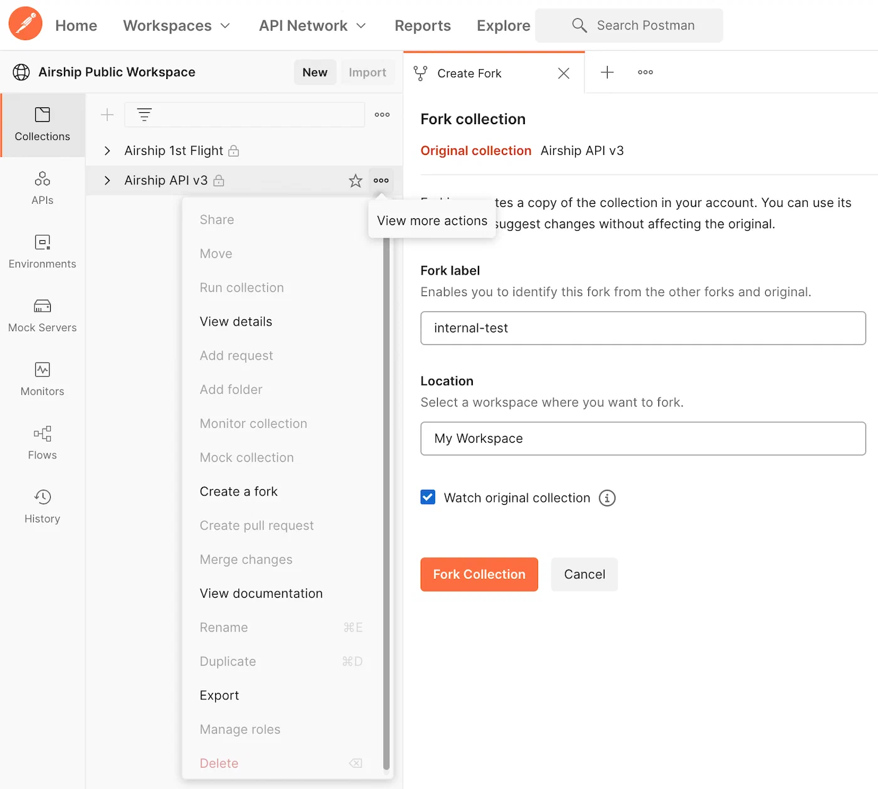The image size is (878, 789).
Task: Uncheck Watch original collection checkbox
Action: (x=428, y=497)
